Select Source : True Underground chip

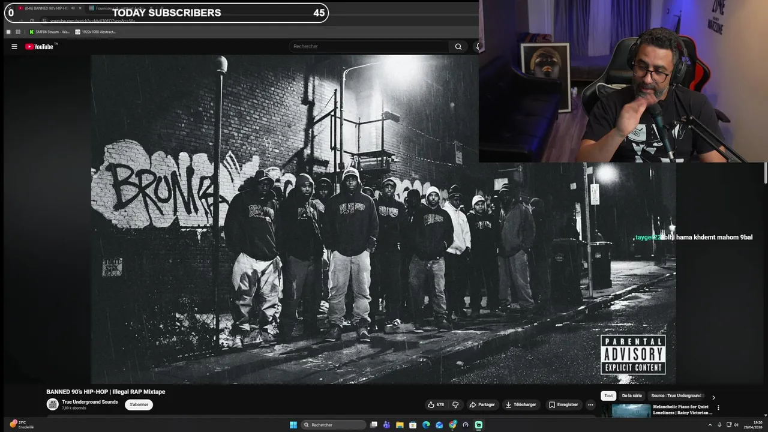pyautogui.click(x=676, y=396)
